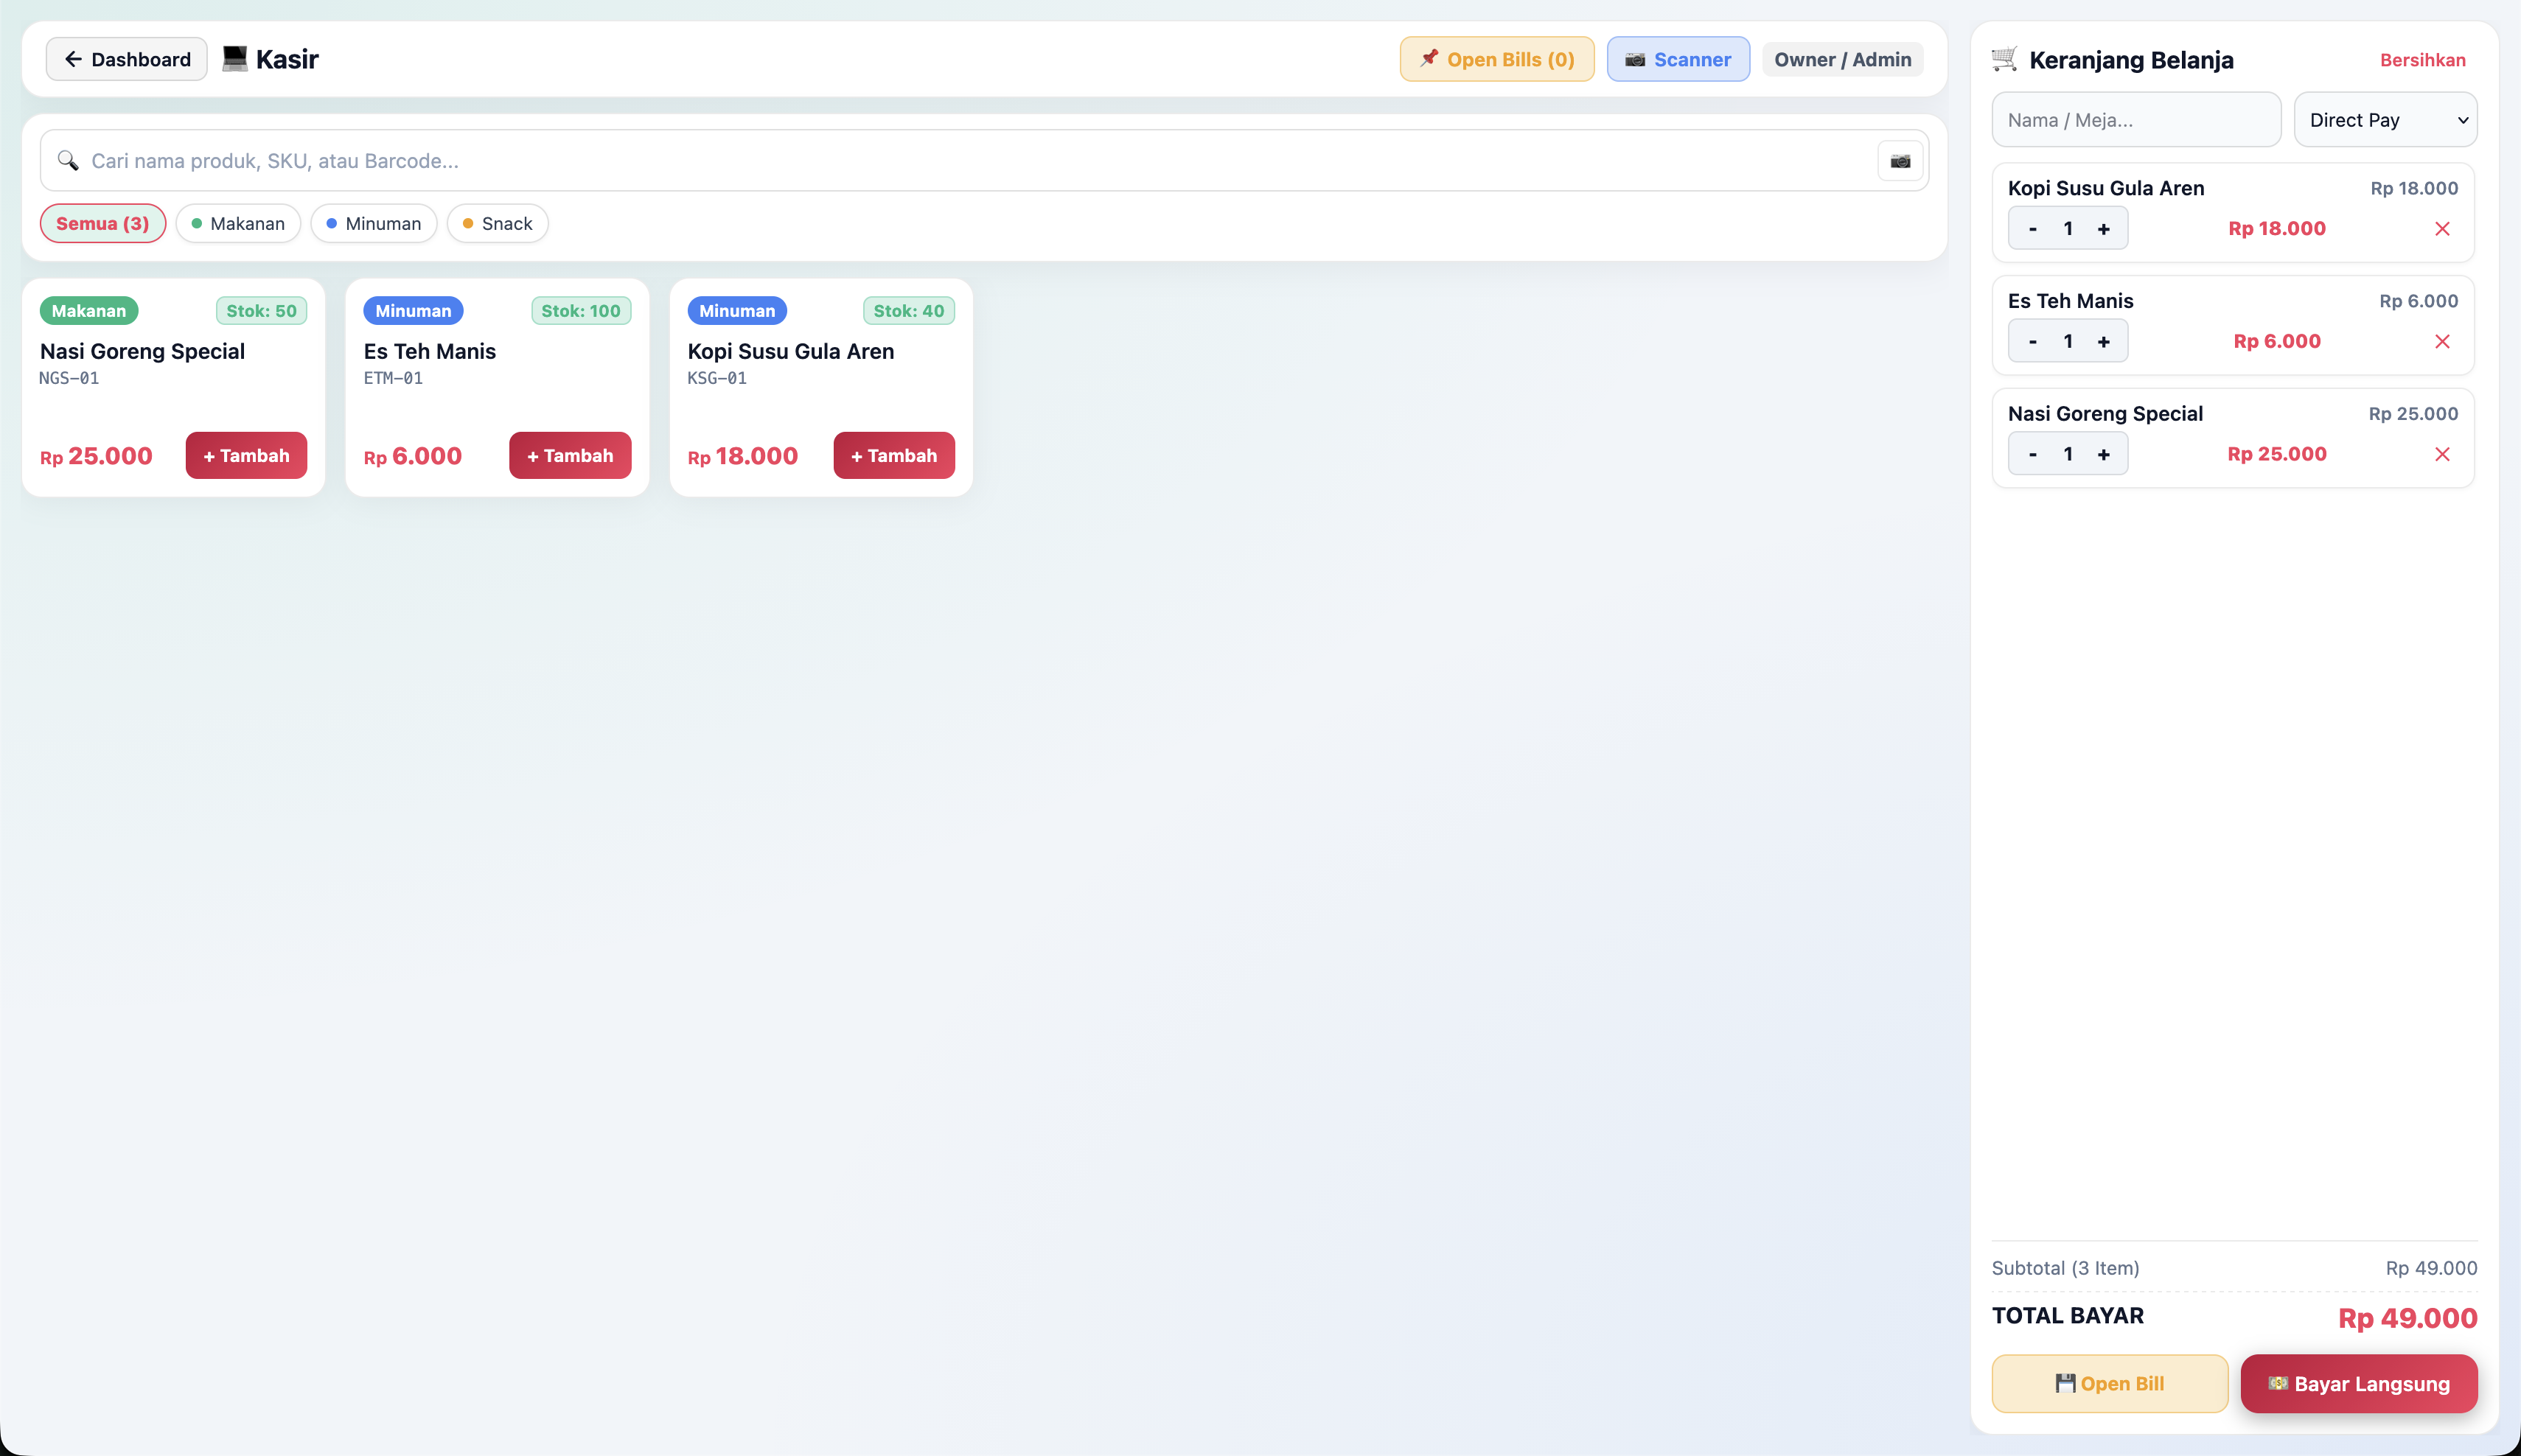Click the NGS-01 SKU text
The width and height of the screenshot is (2521, 1456).
(69, 378)
